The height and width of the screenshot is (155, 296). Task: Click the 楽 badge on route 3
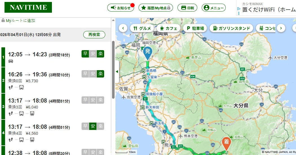100,100
